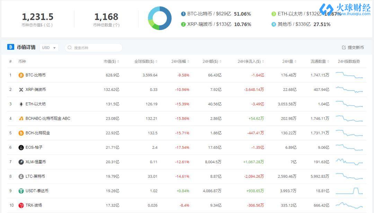Click ETH 24H amount 3,053.58万
The height and width of the screenshot is (213, 374).
(287, 104)
